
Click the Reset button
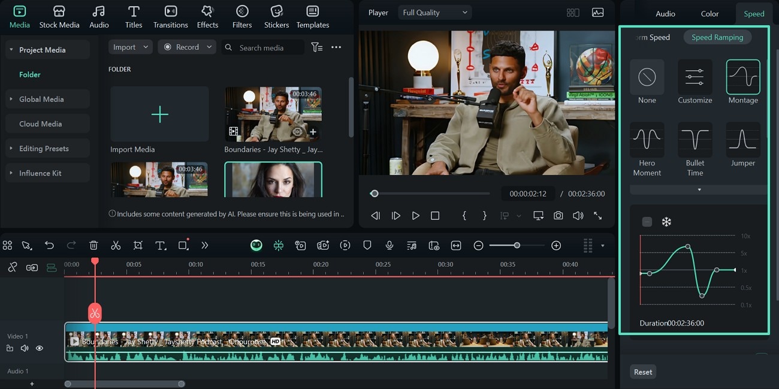coord(642,372)
